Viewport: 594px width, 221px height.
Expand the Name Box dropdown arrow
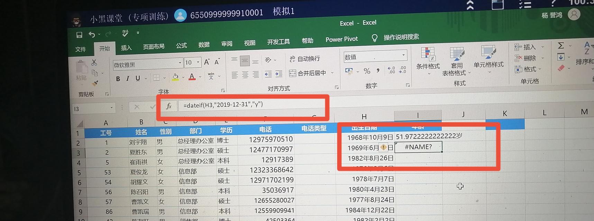tap(111, 108)
